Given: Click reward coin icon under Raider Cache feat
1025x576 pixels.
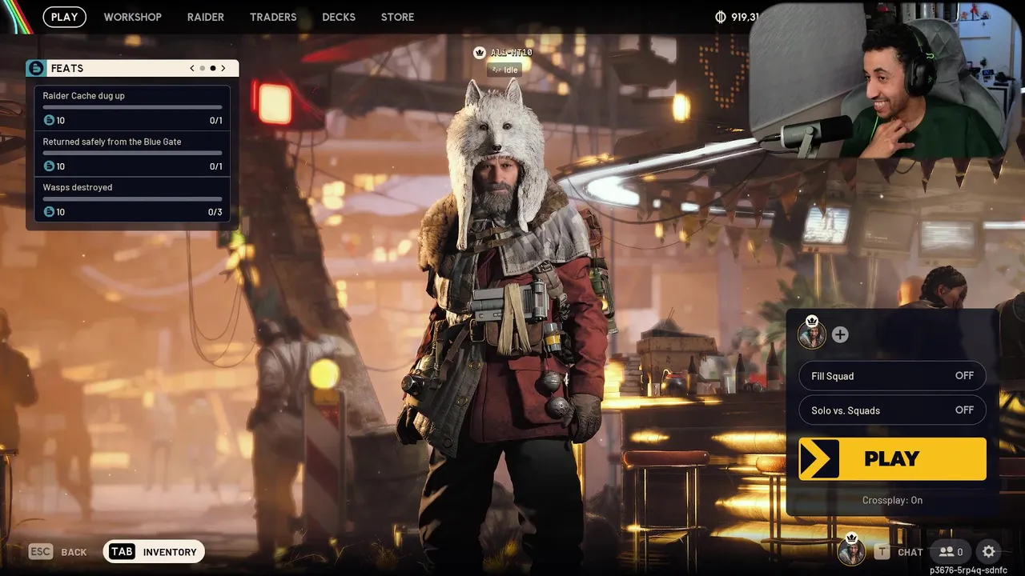Looking at the screenshot, I should [49, 120].
